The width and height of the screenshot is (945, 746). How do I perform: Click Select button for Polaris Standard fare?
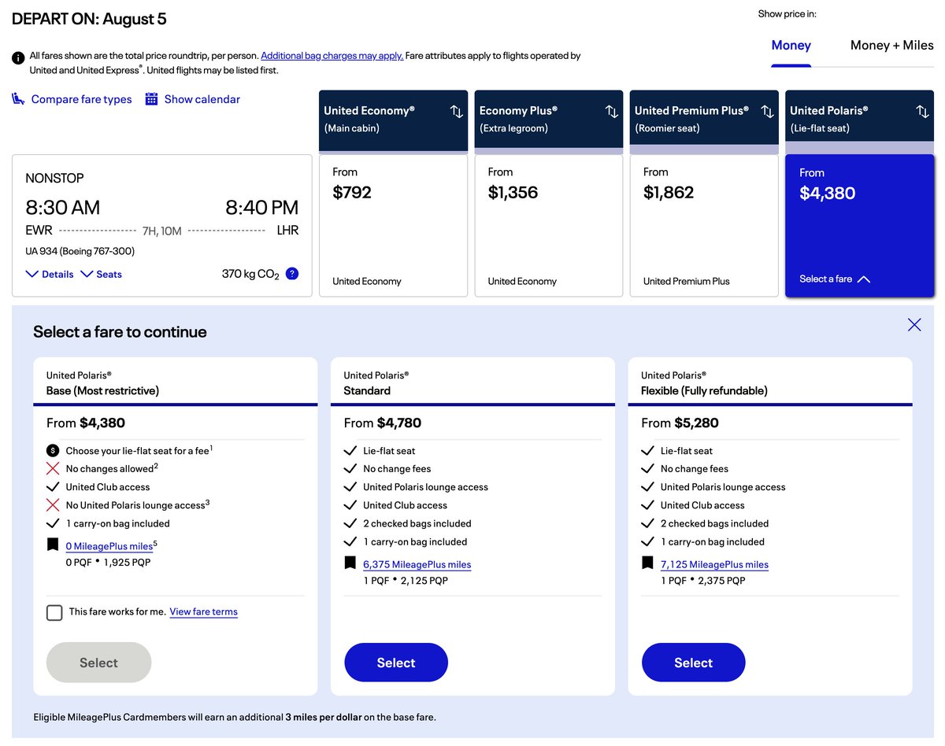click(396, 663)
